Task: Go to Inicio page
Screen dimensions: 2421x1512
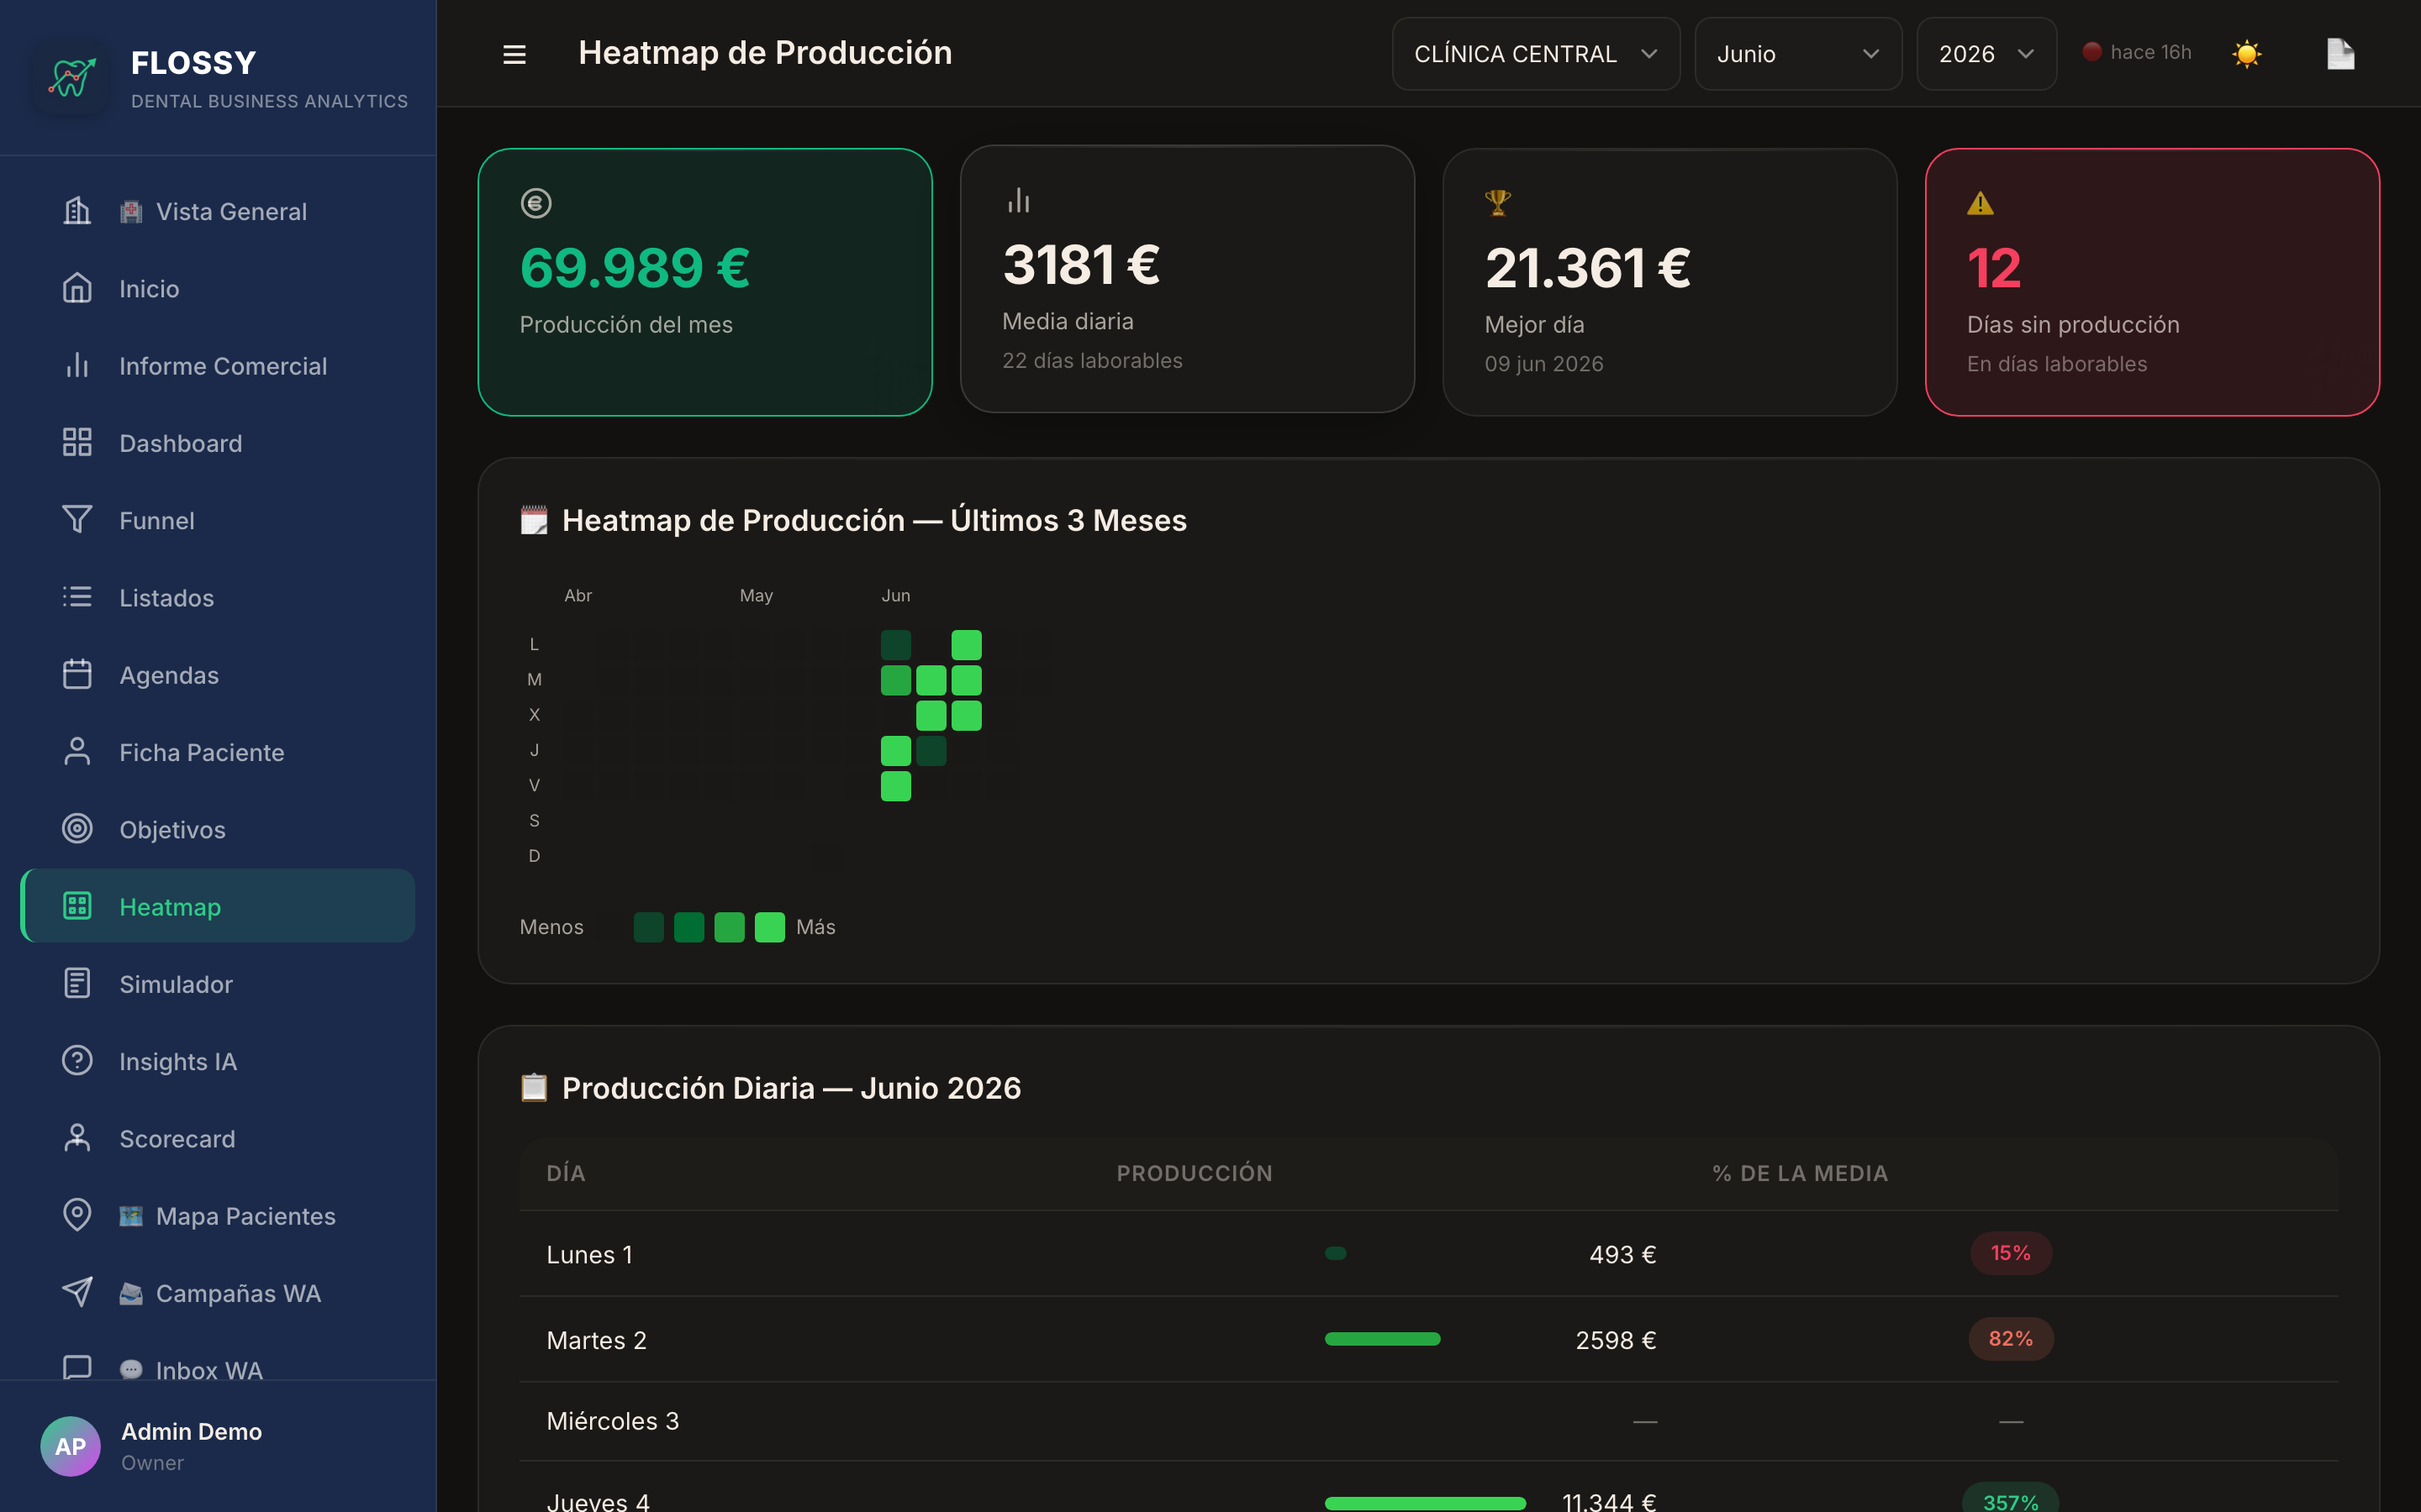Action: click(217, 288)
